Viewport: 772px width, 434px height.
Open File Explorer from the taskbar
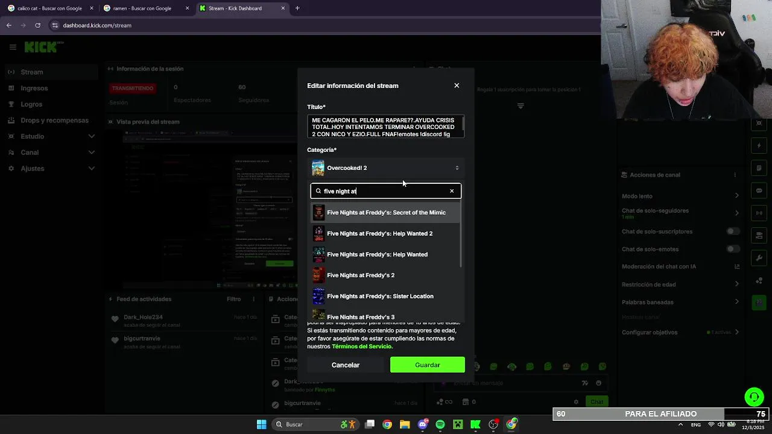click(x=405, y=424)
